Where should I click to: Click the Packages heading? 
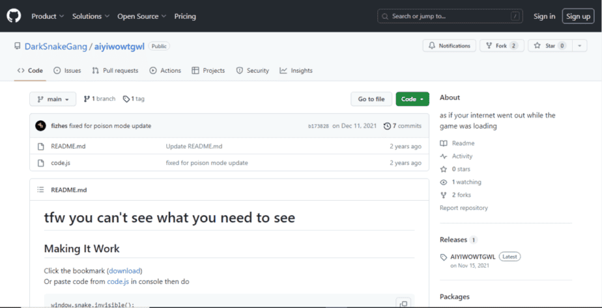(x=455, y=297)
